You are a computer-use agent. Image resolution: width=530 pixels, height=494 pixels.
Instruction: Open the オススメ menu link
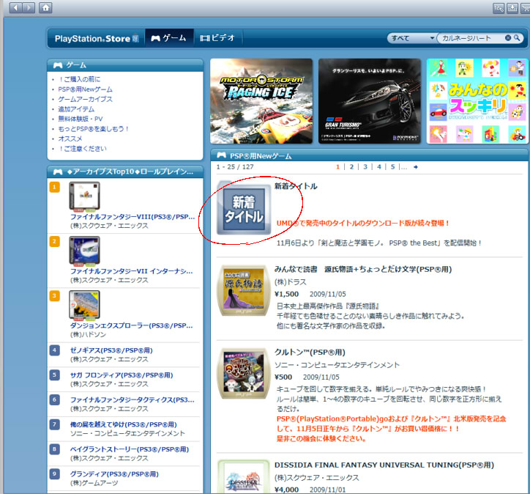(x=70, y=139)
